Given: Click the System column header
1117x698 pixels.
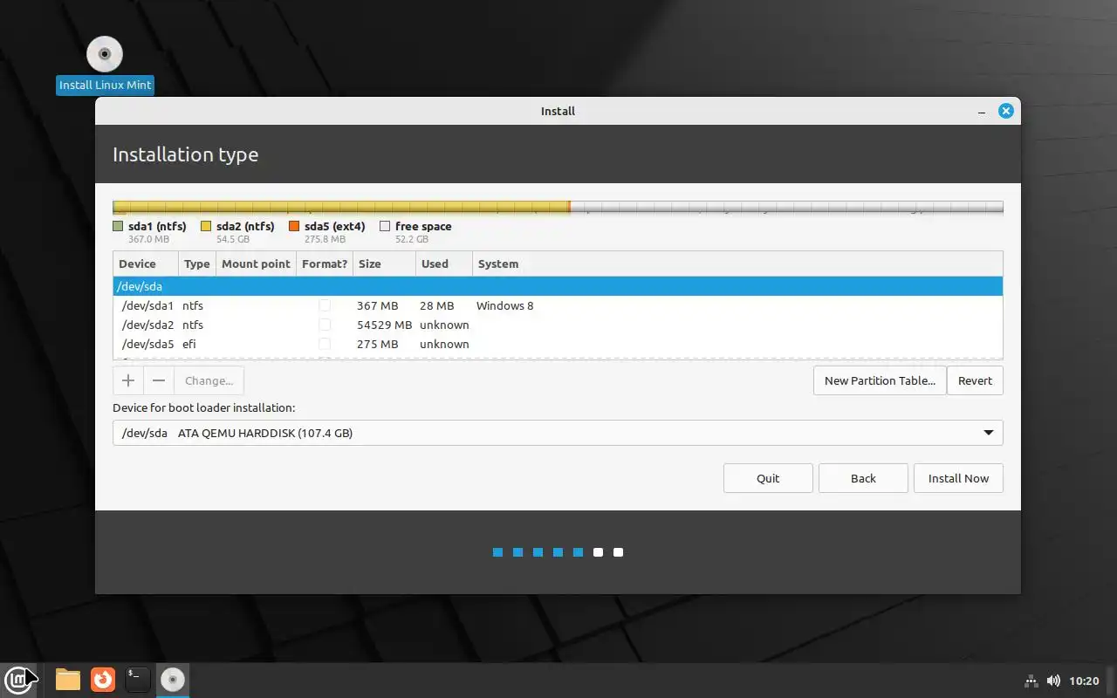Looking at the screenshot, I should point(737,263).
